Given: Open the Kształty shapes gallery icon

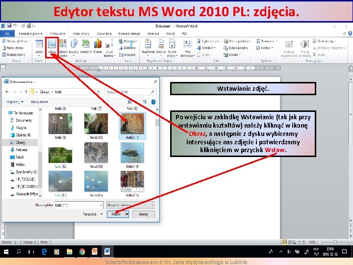Looking at the screenshot, I should [74, 48].
